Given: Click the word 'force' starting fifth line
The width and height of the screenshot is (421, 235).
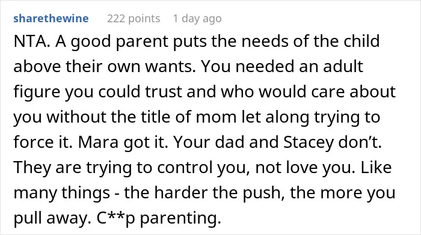Looking at the screenshot, I should click(34, 142).
